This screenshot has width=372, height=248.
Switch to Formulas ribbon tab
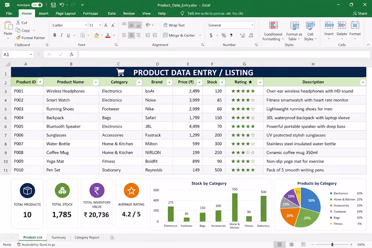tap(90, 13)
